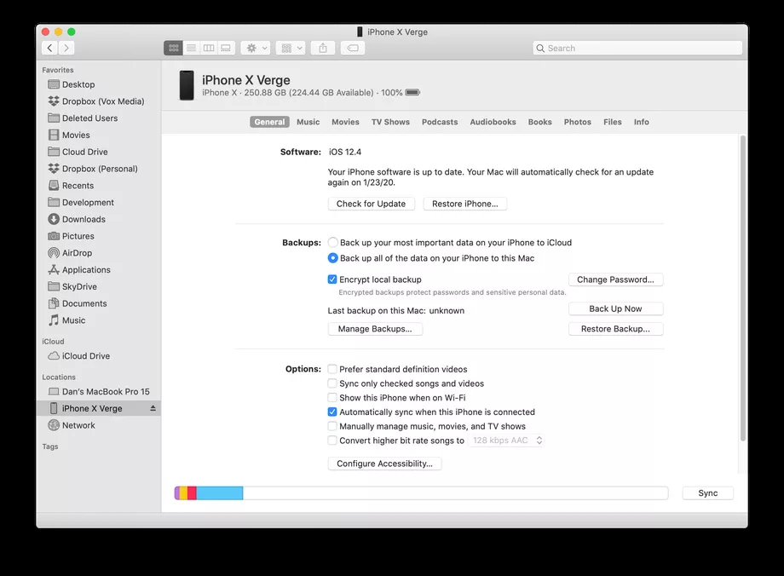Click Restore iPhone... button
Image resolution: width=784 pixels, height=576 pixels.
click(465, 204)
